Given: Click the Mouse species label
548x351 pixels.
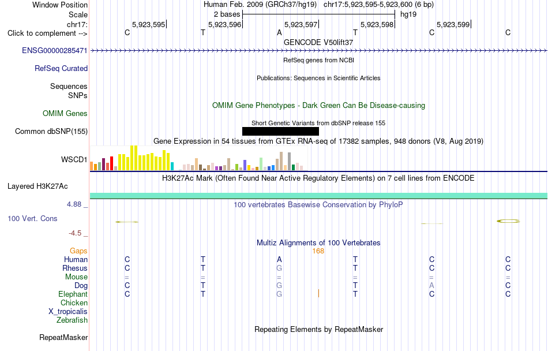Looking at the screenshot, I should click(x=77, y=277).
